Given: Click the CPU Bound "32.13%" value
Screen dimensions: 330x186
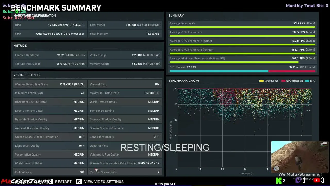Looking at the screenshot, I should pyautogui.click(x=293, y=67).
